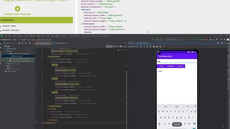The height and width of the screenshot is (129, 230).
Task: Open Android - Home sidebar link
Action: point(9,26)
